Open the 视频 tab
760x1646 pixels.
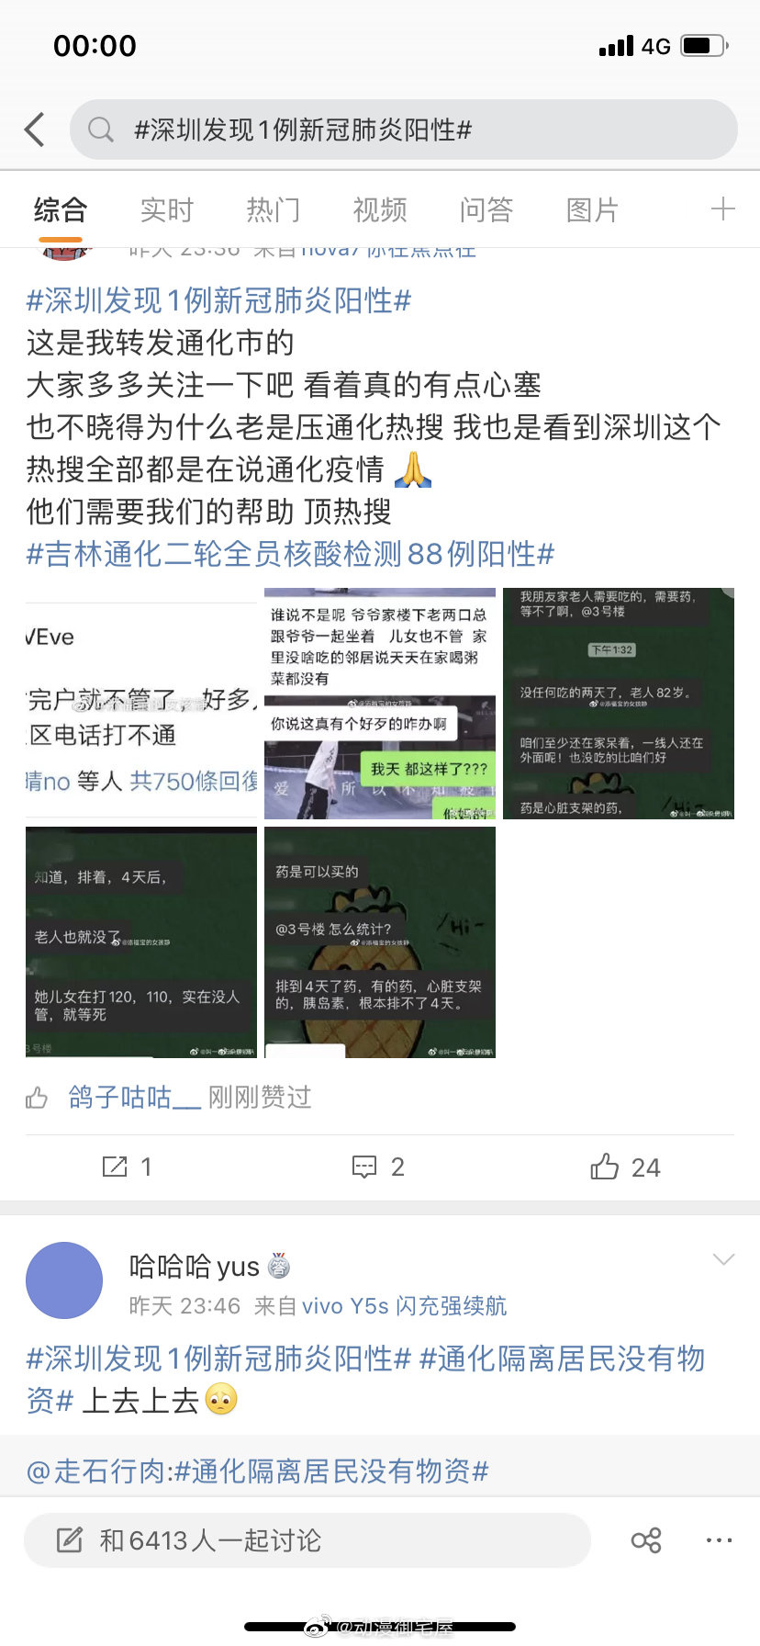click(x=379, y=210)
